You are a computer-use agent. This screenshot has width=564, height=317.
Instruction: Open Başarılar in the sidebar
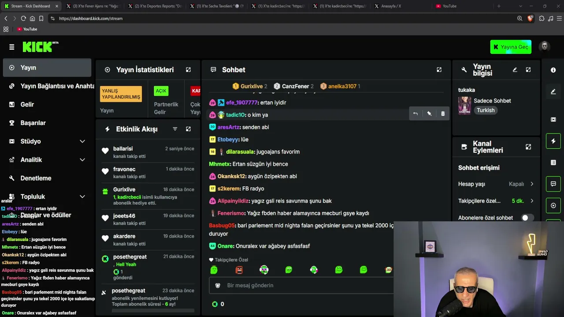pyautogui.click(x=47, y=123)
